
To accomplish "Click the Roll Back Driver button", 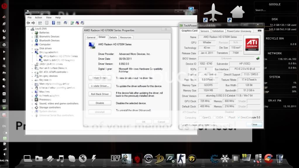I will click(x=100, y=94).
